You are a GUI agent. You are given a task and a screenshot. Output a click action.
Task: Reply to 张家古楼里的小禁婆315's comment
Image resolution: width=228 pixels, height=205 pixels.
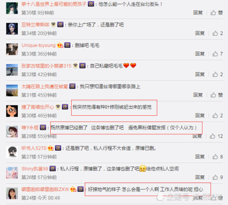point(200,74)
